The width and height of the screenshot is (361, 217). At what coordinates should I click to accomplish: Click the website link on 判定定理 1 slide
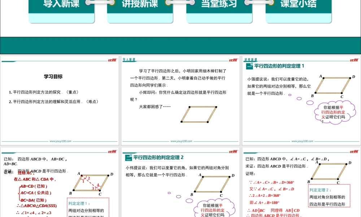302,141
